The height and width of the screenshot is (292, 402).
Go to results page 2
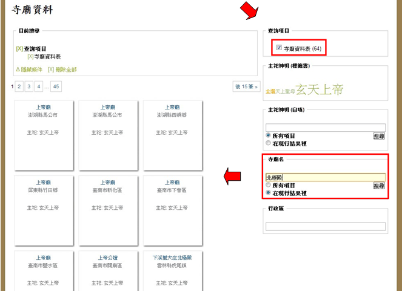pos(19,86)
